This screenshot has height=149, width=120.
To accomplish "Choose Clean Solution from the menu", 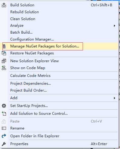I will click(x=23, y=19).
